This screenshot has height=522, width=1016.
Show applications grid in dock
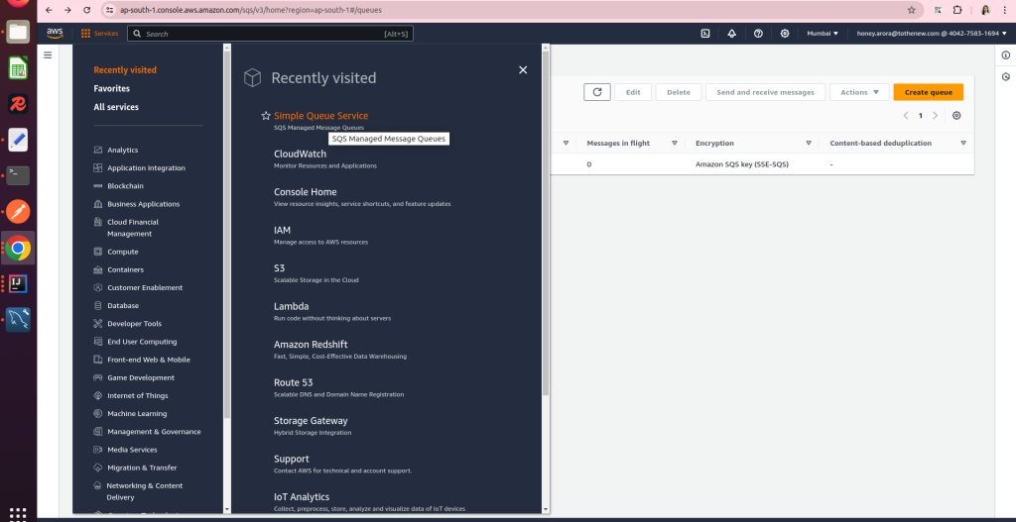tap(18, 514)
